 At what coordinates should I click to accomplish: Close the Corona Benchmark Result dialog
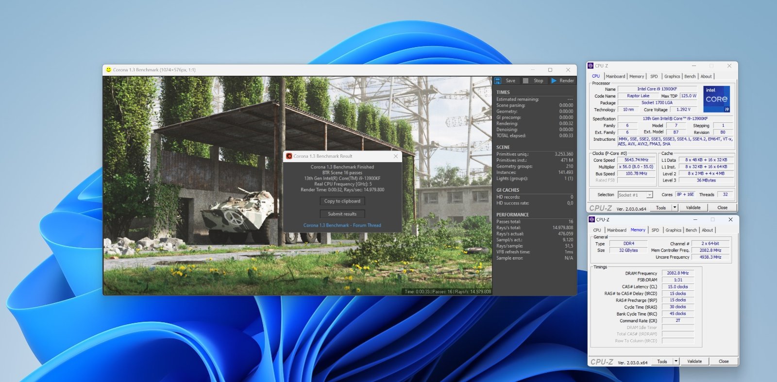tap(395, 156)
